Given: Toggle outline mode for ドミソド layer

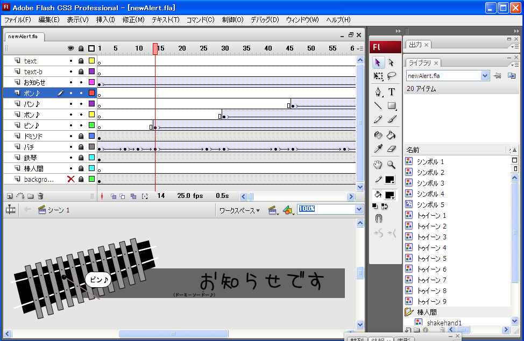Looking at the screenshot, I should click(x=91, y=136).
